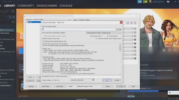Screen dimensions: 179x100
Task: Open Steam announcements megaphone icon
Action: click(x=140, y=2)
